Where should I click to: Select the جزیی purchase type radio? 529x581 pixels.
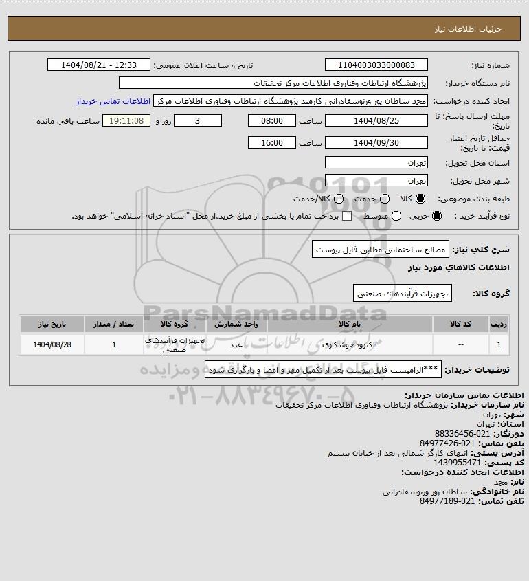437,216
